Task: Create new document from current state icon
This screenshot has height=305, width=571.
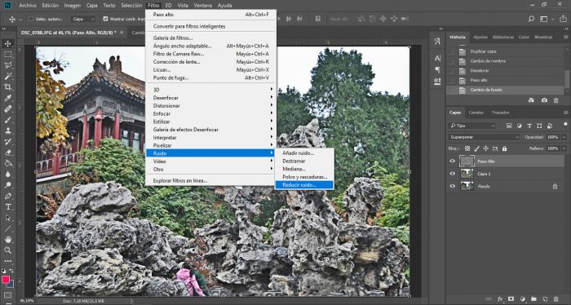Action: (531, 100)
